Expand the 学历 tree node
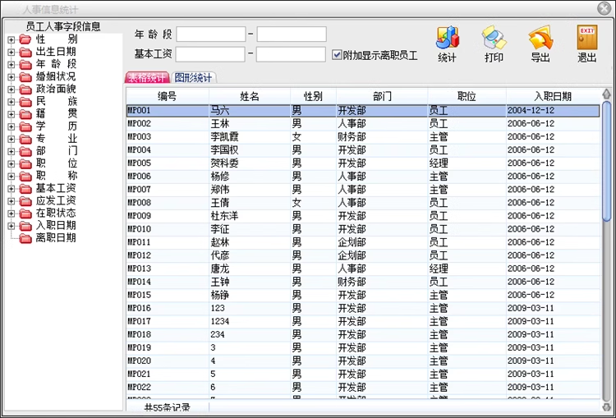The width and height of the screenshot is (616, 418). click(11, 126)
